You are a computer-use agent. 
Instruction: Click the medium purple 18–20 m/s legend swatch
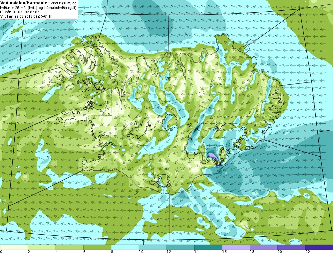click(263, 247)
